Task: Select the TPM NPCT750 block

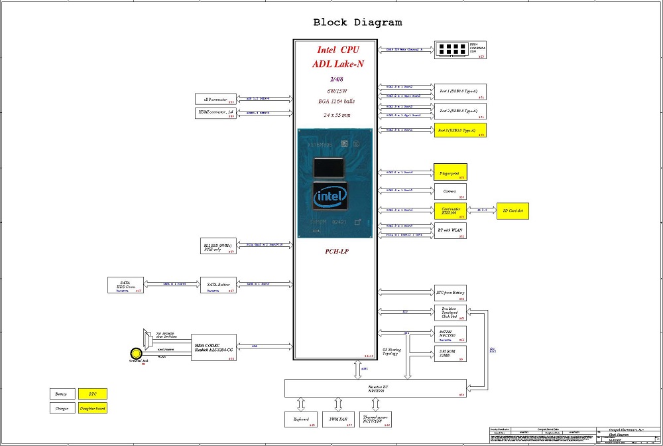Action: [x=450, y=334]
